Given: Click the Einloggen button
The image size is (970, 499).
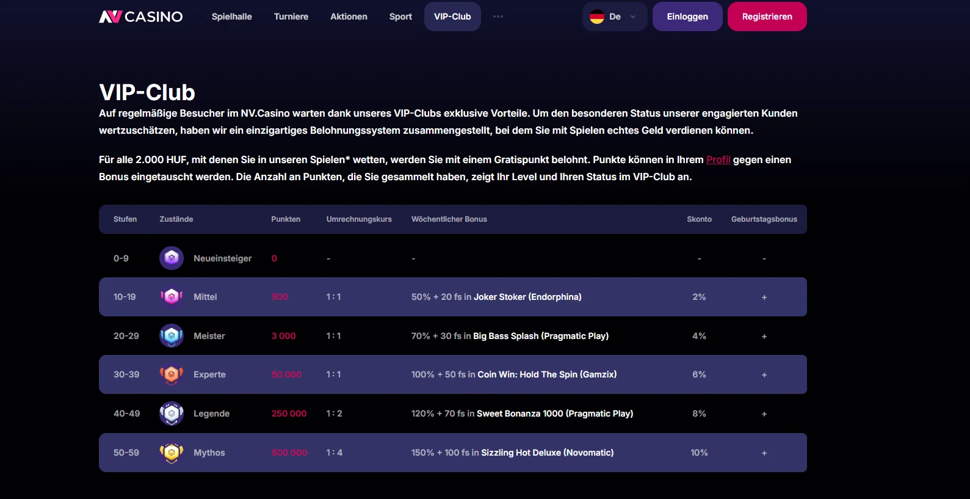Looking at the screenshot, I should (687, 16).
